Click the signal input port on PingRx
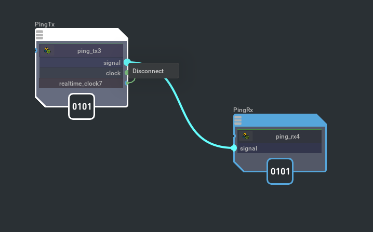Screen dimensions: 373x232 (234, 148)
